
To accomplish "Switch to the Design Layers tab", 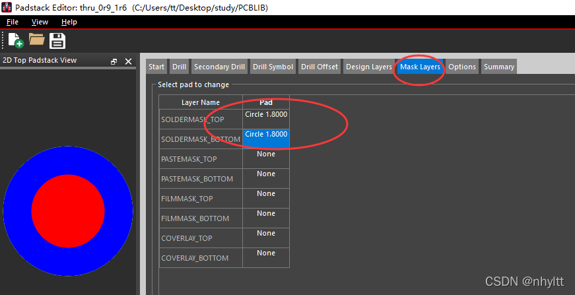I will [368, 67].
